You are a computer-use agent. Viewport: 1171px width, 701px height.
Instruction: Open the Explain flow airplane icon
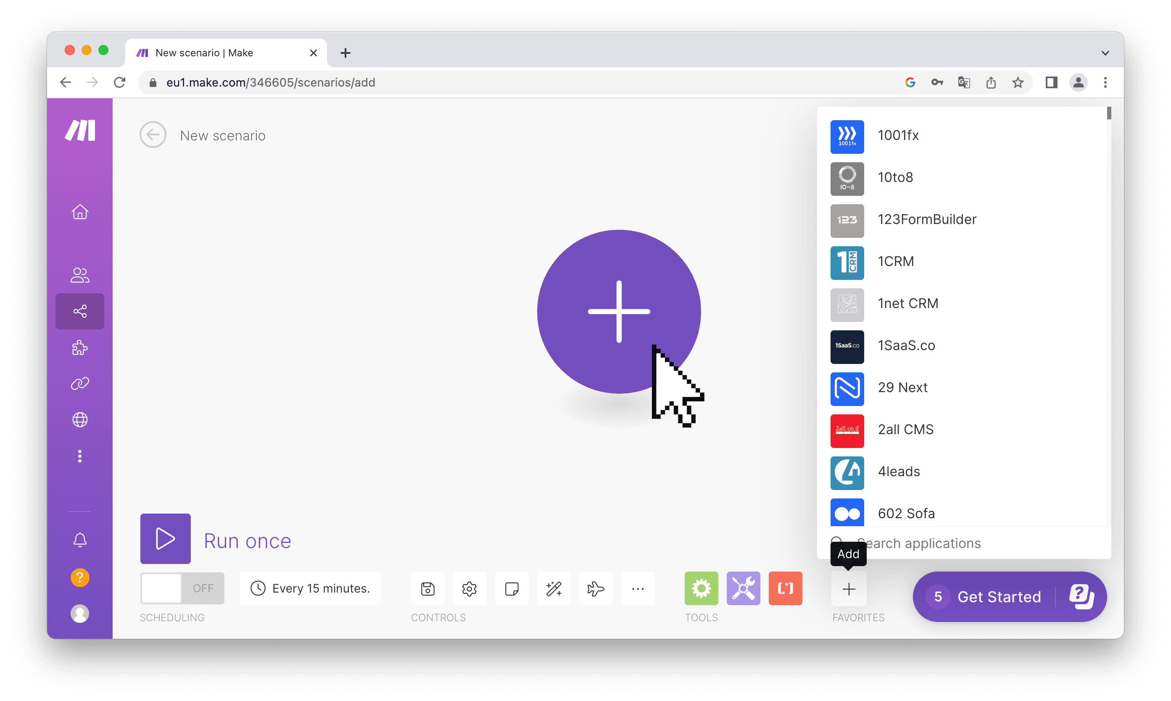click(x=596, y=588)
